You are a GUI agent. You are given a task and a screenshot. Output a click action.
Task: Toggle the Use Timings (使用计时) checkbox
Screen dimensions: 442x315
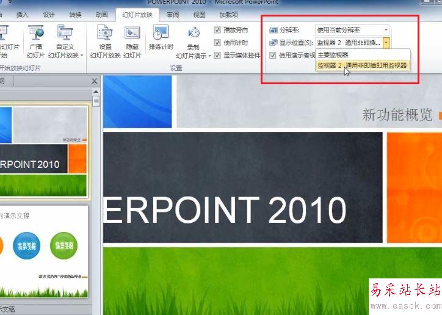click(217, 43)
